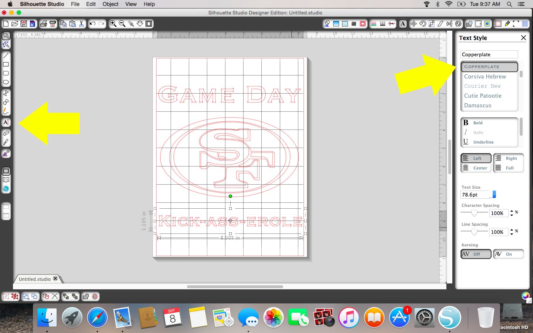The height and width of the screenshot is (333, 533).
Task: Set text justification to Left
Action: click(x=476, y=158)
